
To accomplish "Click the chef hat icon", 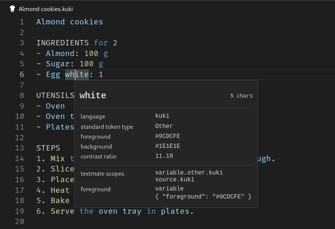I will pyautogui.click(x=12, y=8).
